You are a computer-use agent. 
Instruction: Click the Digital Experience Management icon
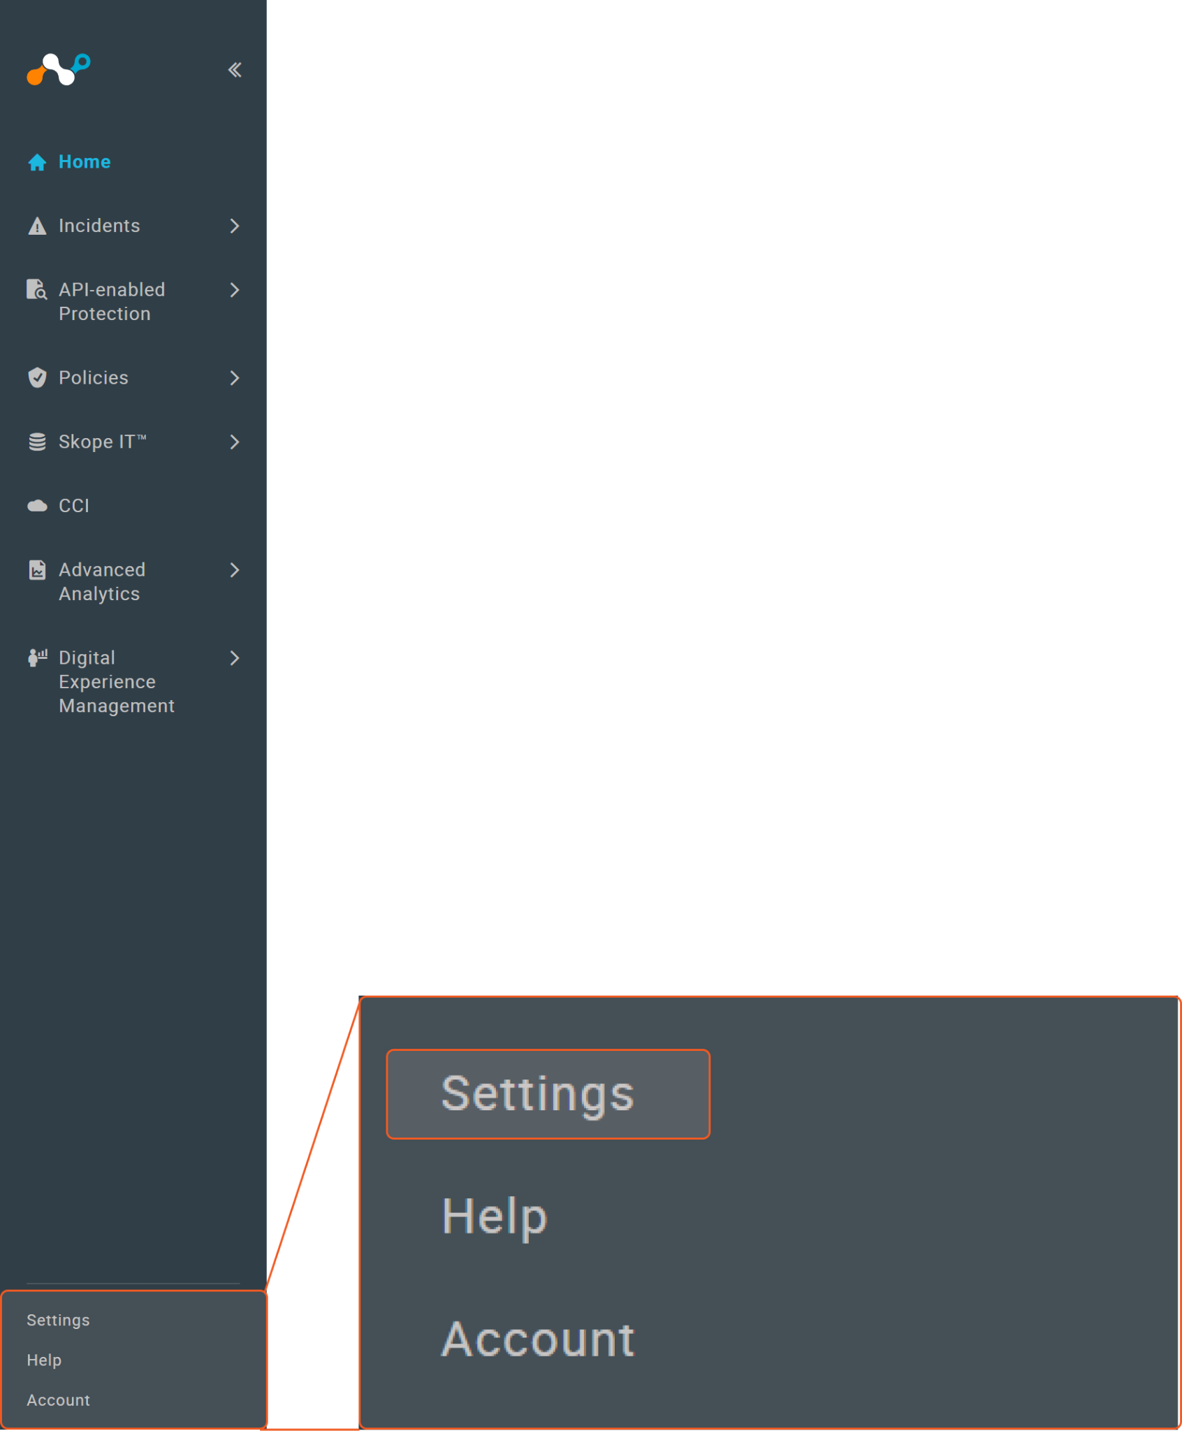37,658
